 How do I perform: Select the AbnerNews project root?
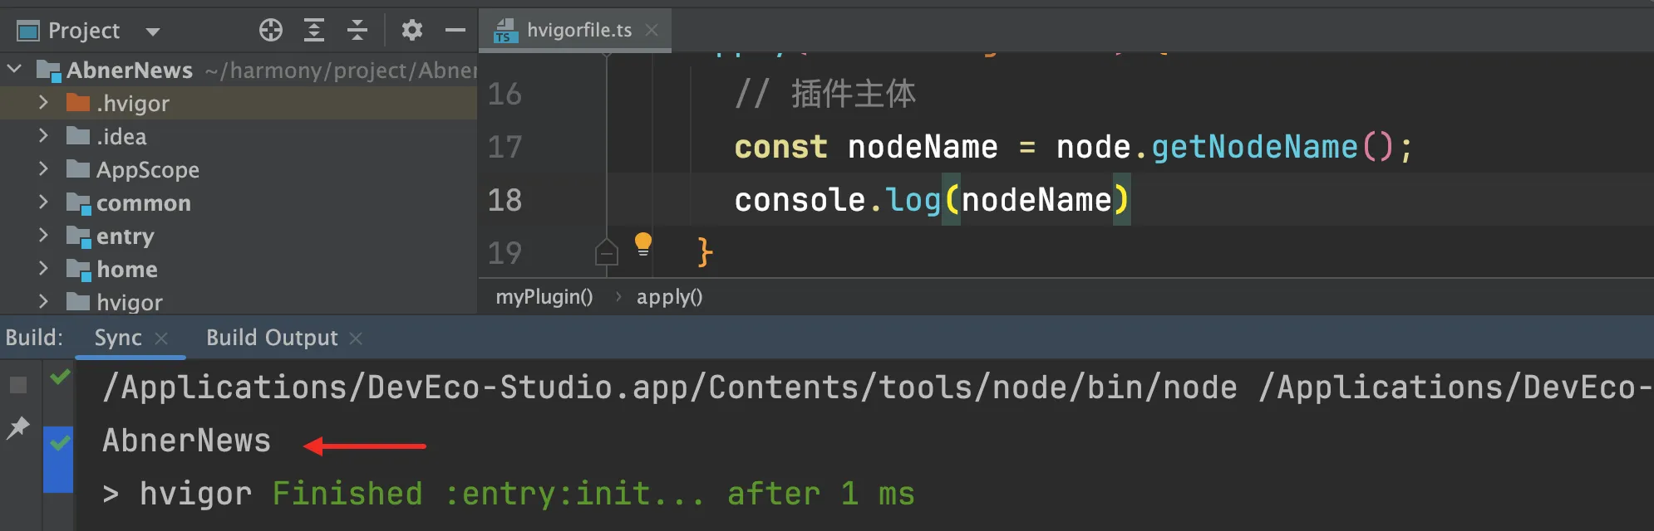click(239, 70)
